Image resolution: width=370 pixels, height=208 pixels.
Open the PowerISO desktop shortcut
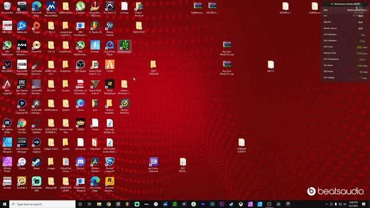tap(36, 47)
